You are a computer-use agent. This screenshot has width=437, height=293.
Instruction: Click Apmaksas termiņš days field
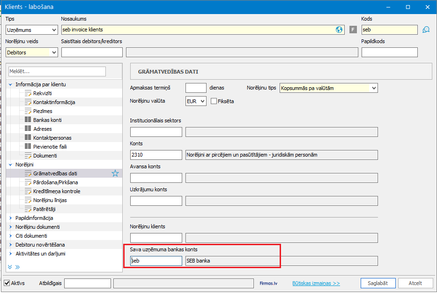click(196, 88)
